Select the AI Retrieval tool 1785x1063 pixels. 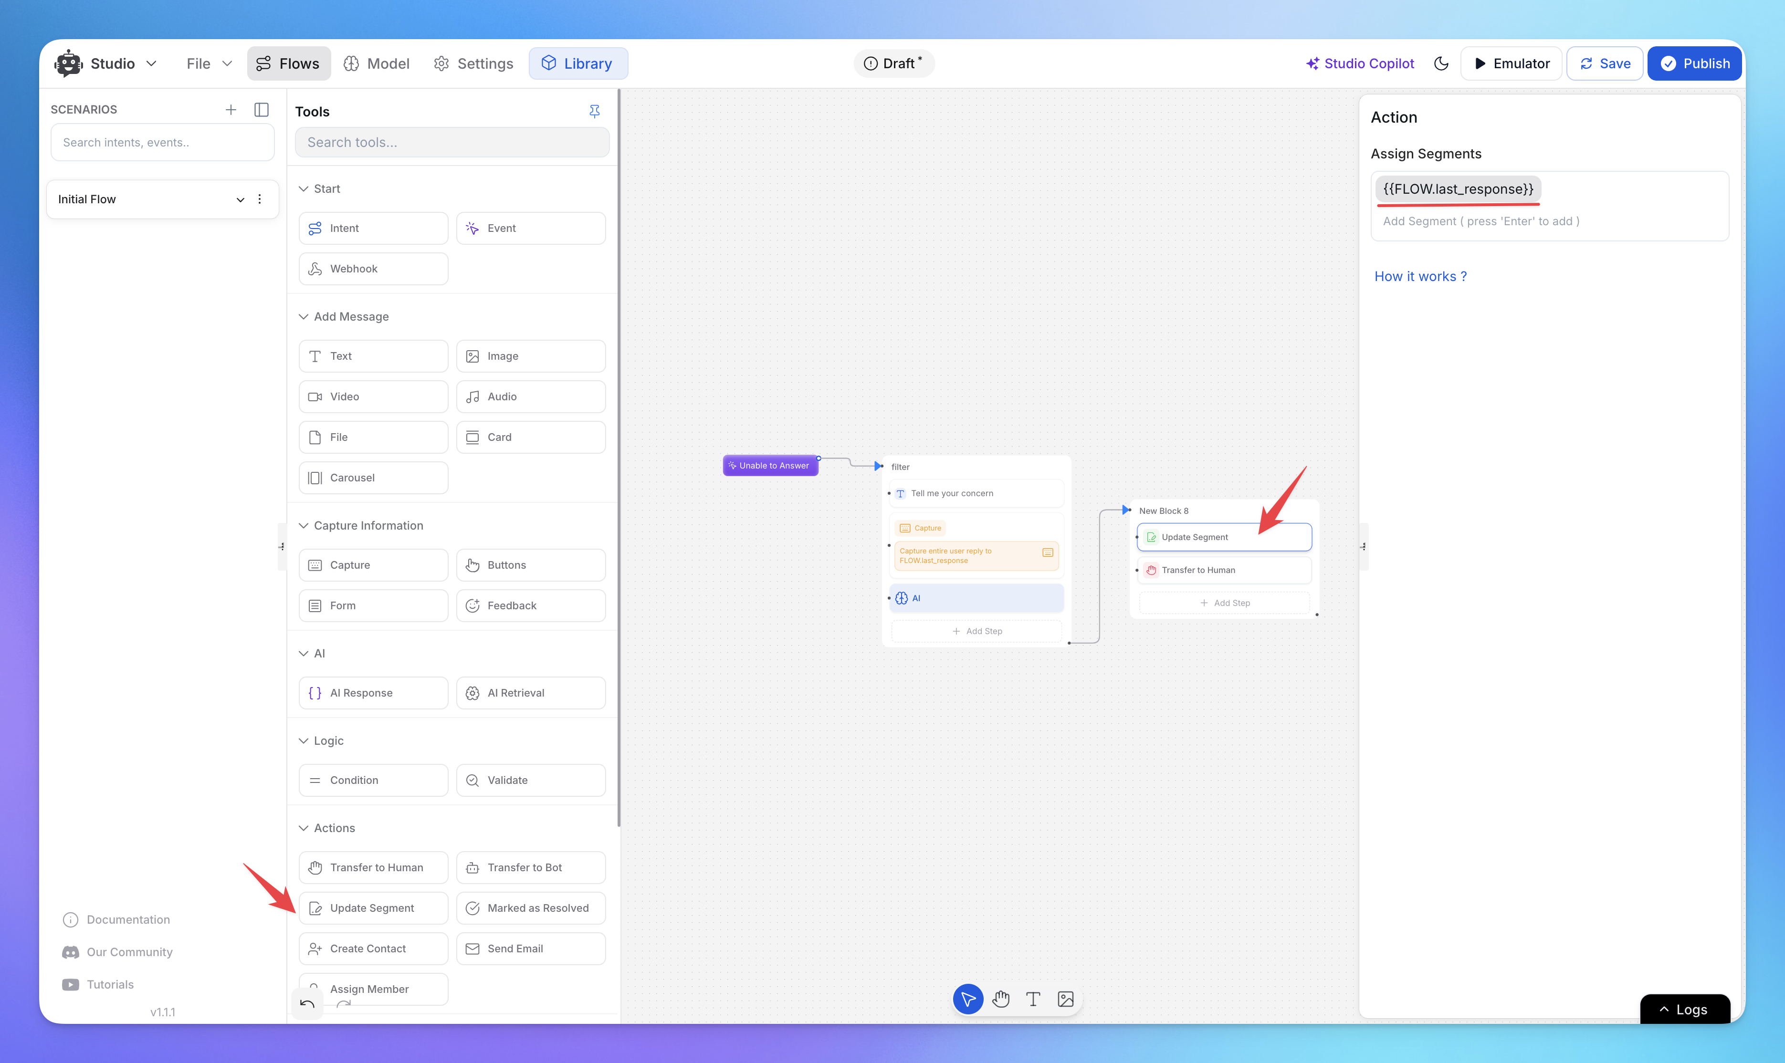(x=531, y=693)
